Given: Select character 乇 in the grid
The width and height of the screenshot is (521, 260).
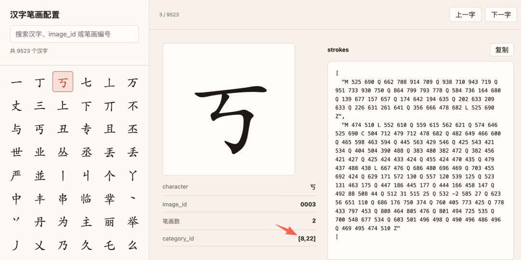Looking at the screenshot, I should [110, 246].
